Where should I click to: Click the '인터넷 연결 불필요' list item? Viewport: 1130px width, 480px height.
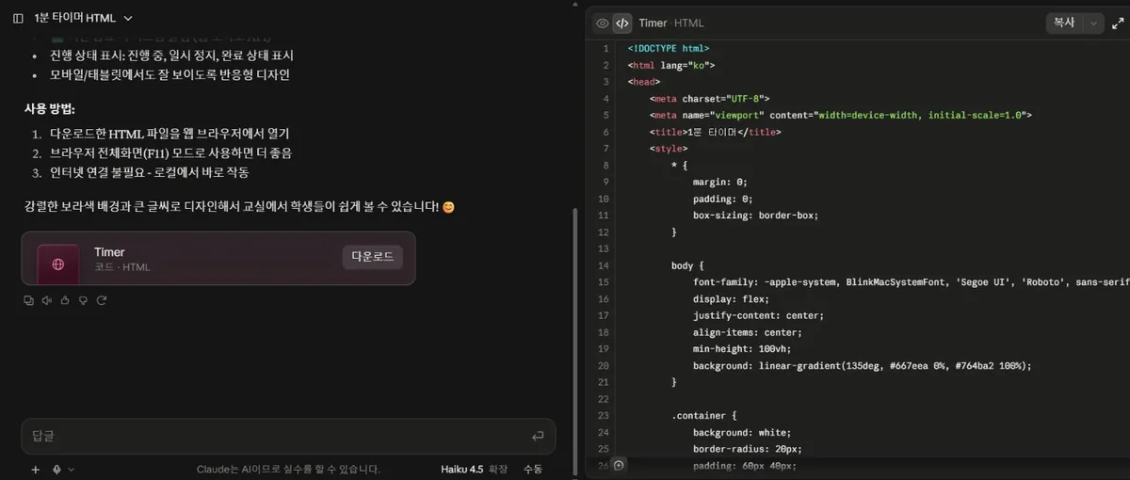(x=149, y=173)
